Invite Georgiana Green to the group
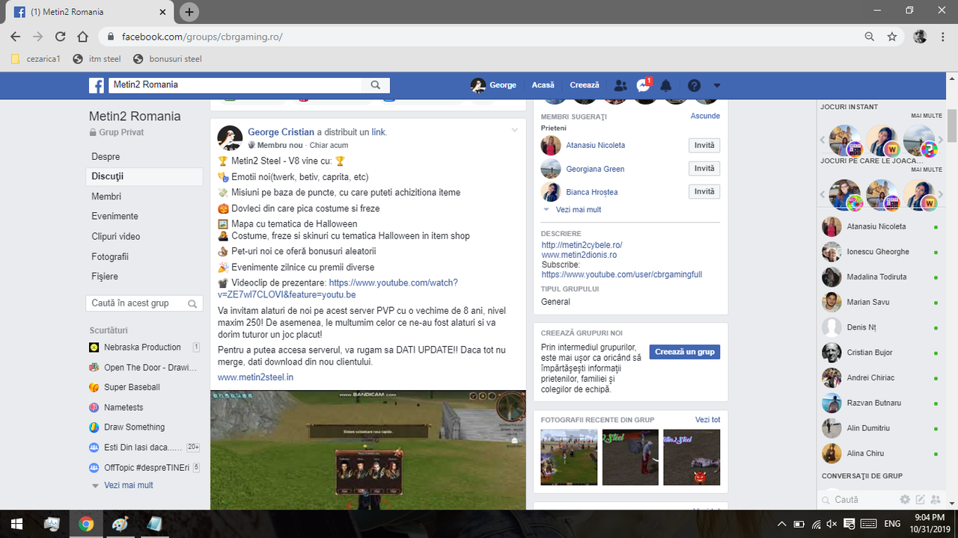Viewport: 958px width, 538px height. coord(704,169)
